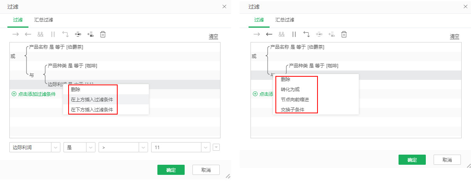Image resolution: width=471 pixels, height=185 pixels.
Task: Select the 或 node in left dialog
Action: [13, 56]
